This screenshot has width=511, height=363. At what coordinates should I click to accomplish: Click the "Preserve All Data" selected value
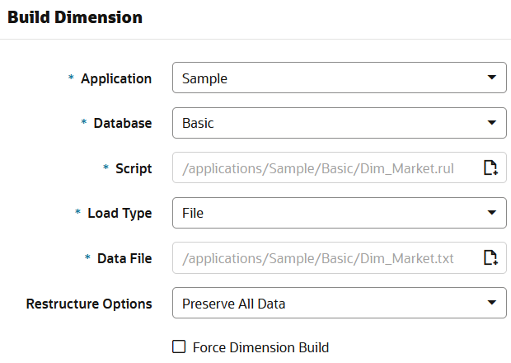pyautogui.click(x=233, y=303)
